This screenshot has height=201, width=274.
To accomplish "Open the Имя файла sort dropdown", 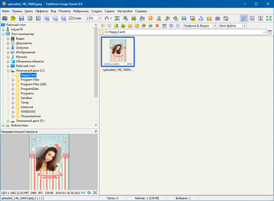I will click(x=244, y=26).
